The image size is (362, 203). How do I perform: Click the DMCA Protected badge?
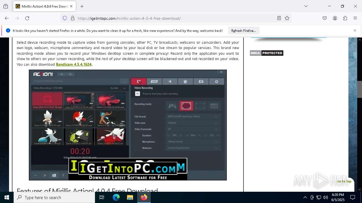[x=266, y=53]
